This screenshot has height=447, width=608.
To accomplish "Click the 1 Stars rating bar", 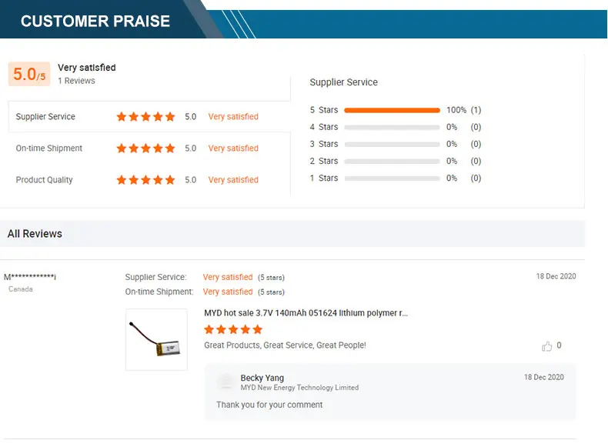I will tap(392, 178).
